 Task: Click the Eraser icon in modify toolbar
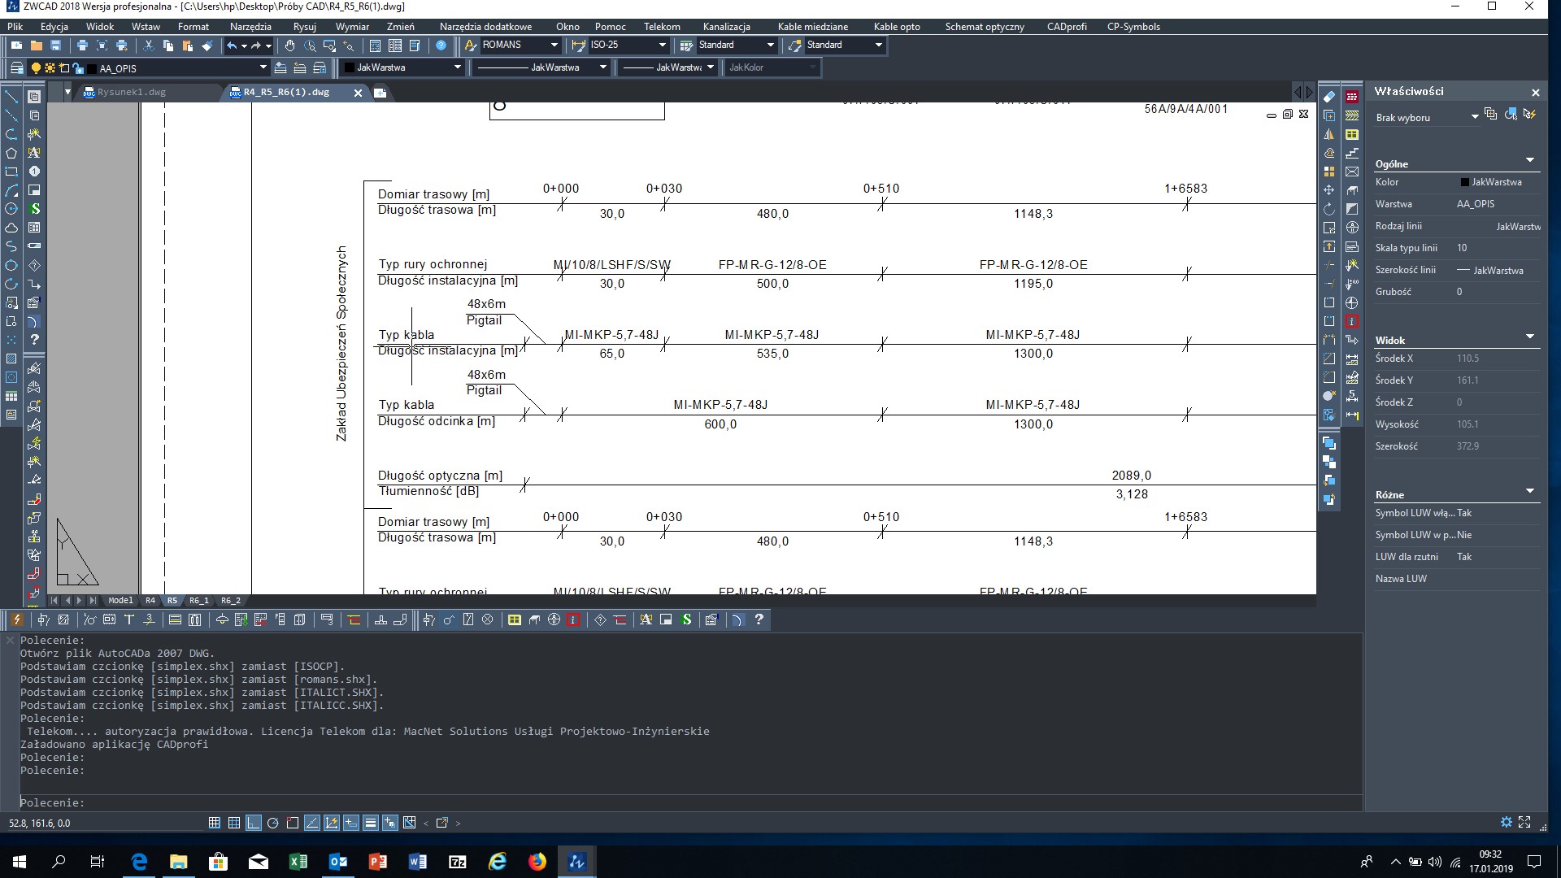coord(1329,97)
